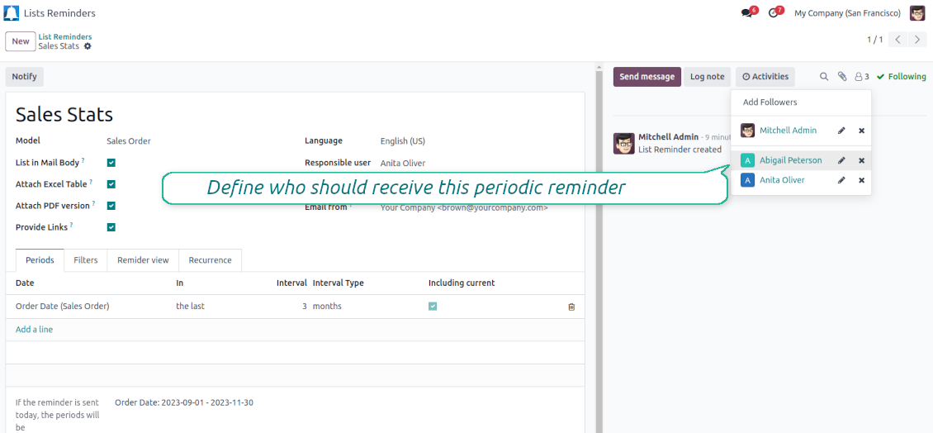Click the Send message button

pyautogui.click(x=646, y=77)
